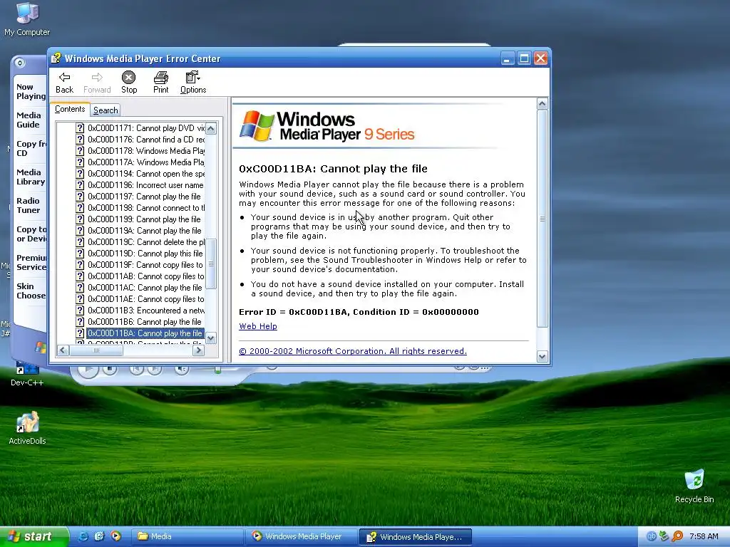Click Media Player Next track button
This screenshot has width=730, height=547.
155,370
